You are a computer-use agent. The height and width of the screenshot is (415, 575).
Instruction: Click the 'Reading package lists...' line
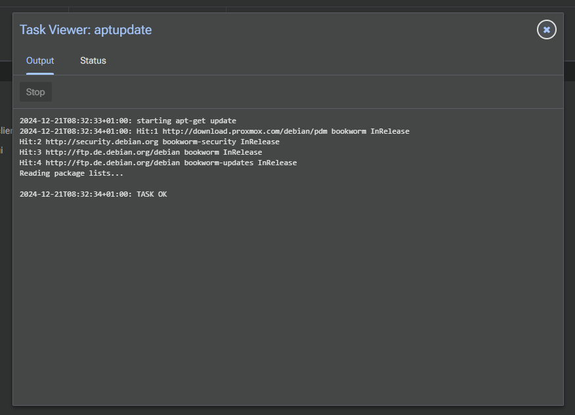72,173
